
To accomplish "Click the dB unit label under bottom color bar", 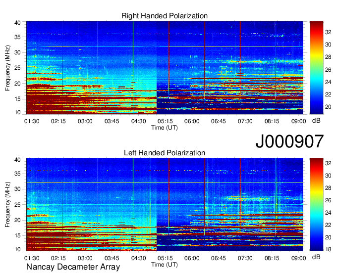I will 316,257.
